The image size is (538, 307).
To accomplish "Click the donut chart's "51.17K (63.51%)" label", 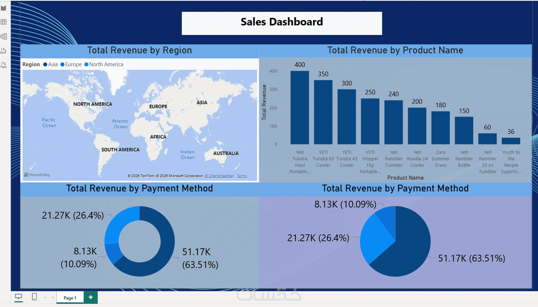I will tap(200, 258).
